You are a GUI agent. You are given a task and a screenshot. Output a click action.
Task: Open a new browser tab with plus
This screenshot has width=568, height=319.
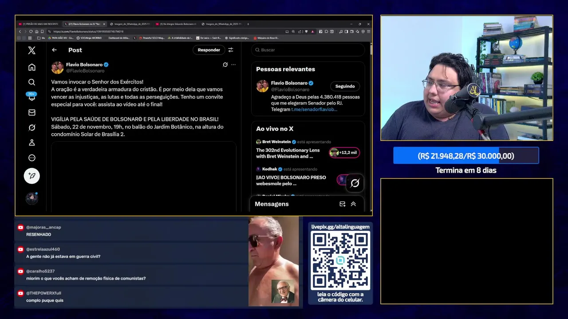pyautogui.click(x=248, y=24)
